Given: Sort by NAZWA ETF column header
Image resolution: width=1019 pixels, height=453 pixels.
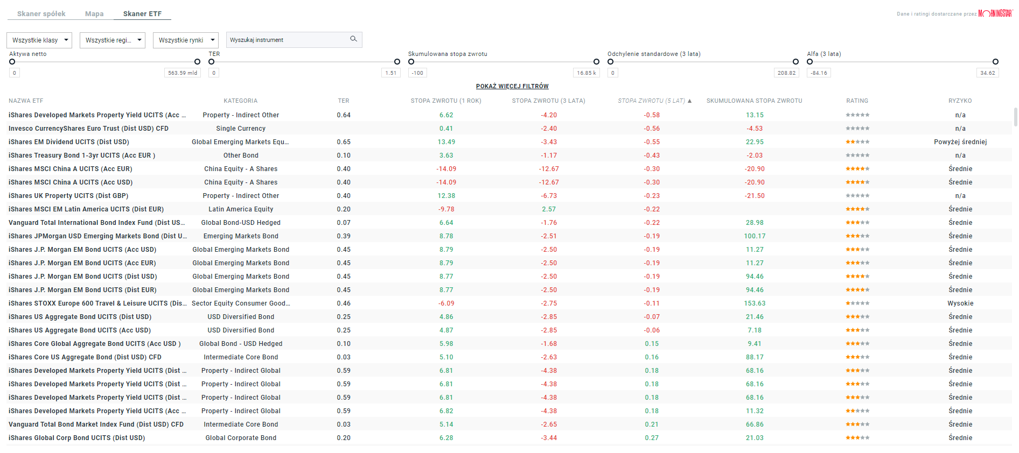Looking at the screenshot, I should (26, 101).
